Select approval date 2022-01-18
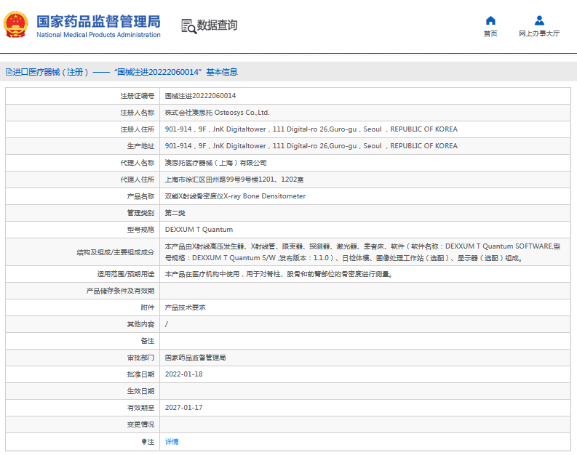The height and width of the screenshot is (455, 577). 183,374
